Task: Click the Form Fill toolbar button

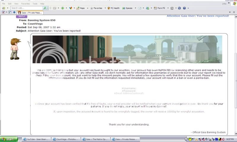Action: (x=159, y=8)
